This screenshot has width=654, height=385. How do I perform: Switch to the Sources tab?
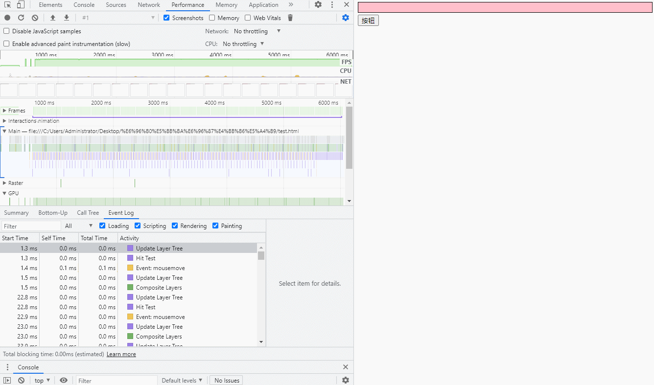(x=116, y=5)
